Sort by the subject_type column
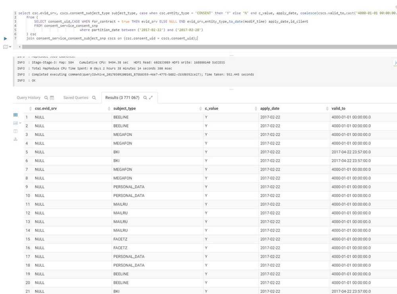Image resolution: width=397 pixels, height=294 pixels. coord(124,108)
